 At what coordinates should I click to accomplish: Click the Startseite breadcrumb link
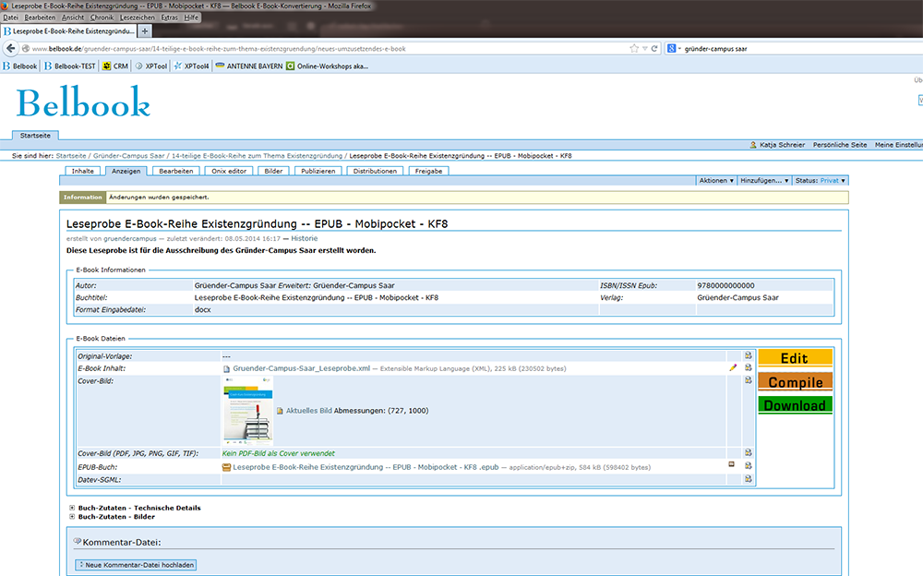click(71, 156)
